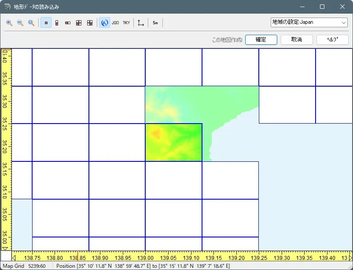Click the highlighted yellow-green terrain tile

point(173,142)
